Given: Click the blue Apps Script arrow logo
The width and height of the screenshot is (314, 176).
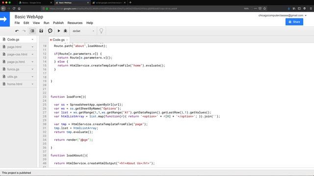Looking at the screenshot, I should (5, 19).
